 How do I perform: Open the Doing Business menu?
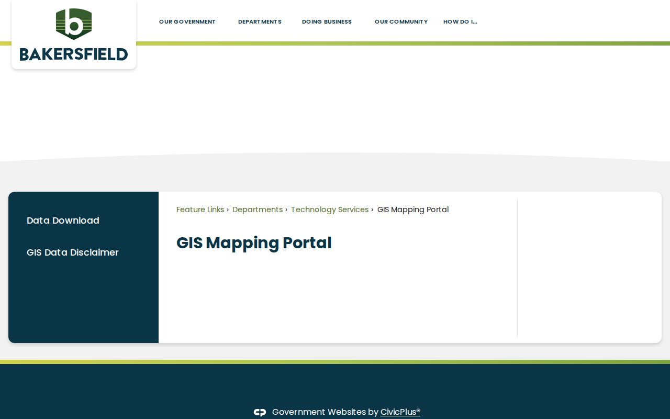(327, 22)
